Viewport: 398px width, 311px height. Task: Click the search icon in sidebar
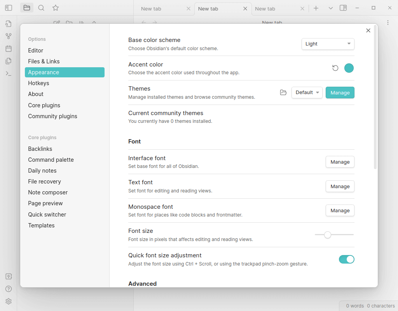click(41, 8)
